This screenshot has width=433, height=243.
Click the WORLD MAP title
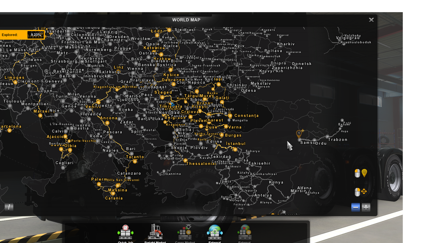[186, 20]
